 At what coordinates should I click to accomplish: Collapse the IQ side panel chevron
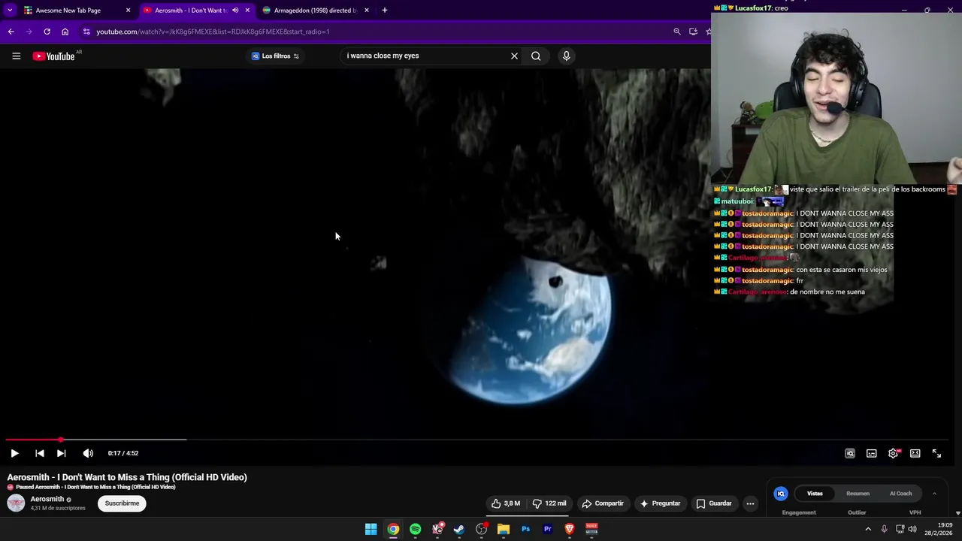[934, 494]
